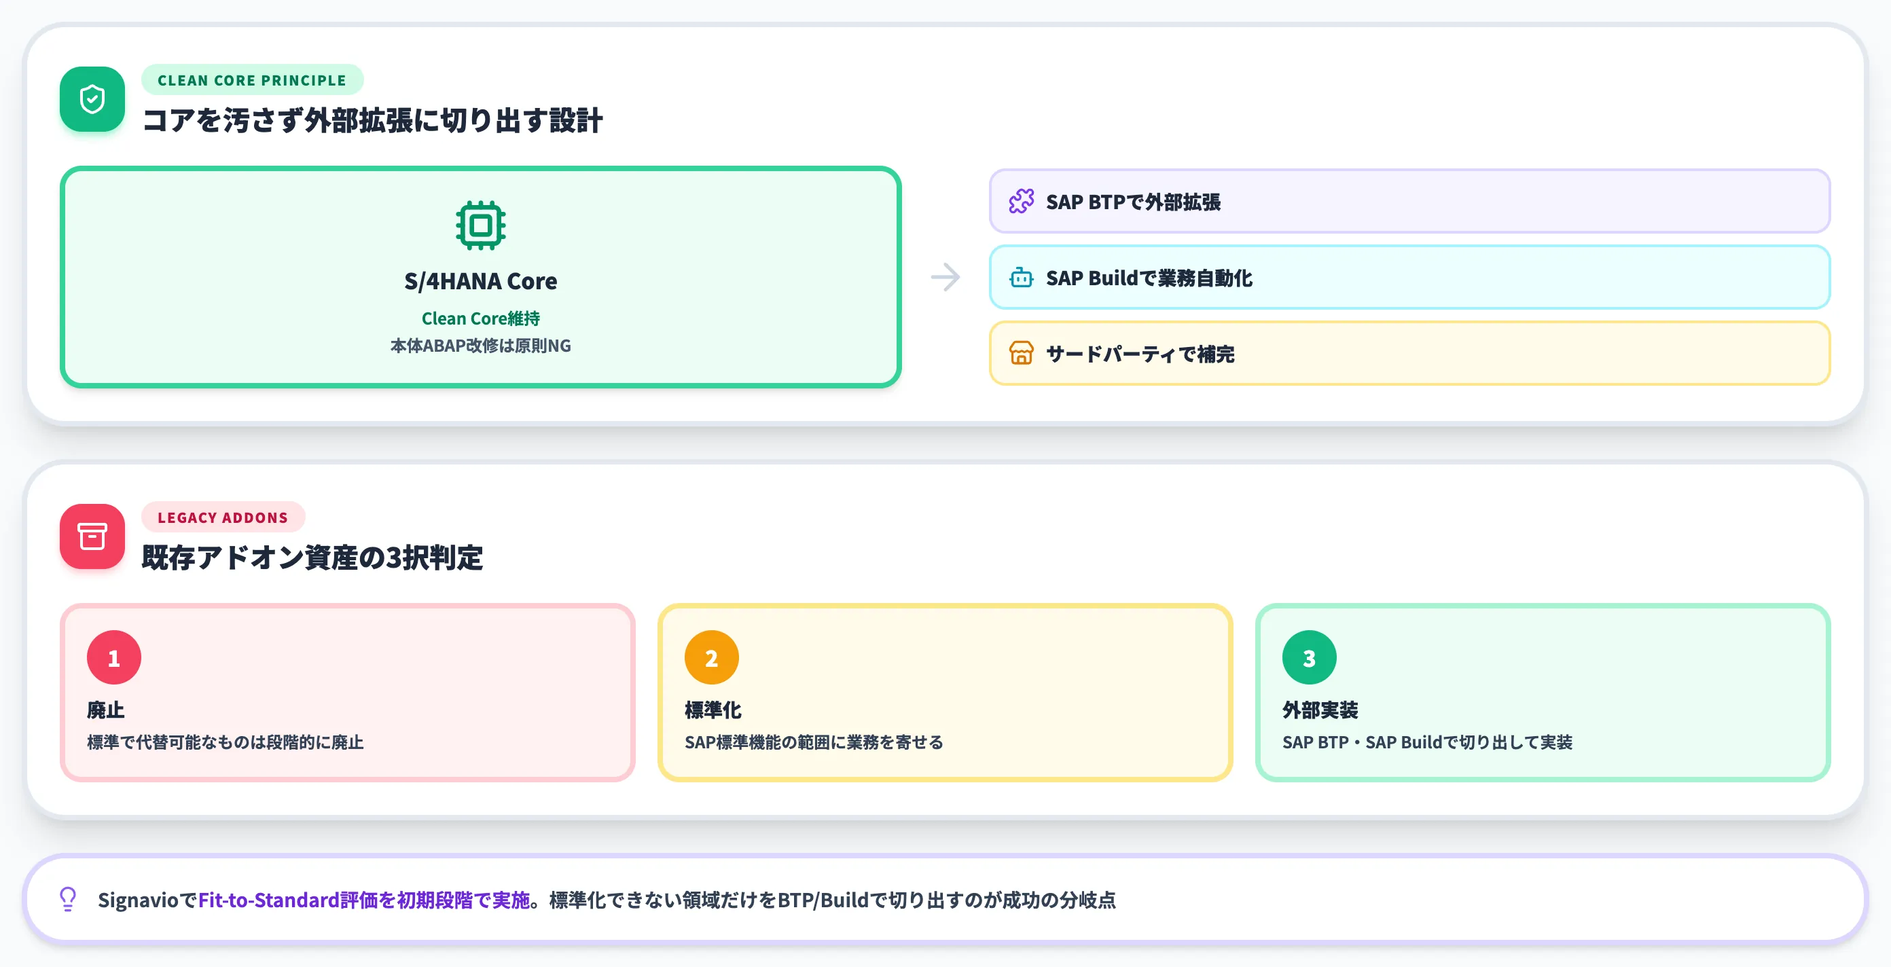The image size is (1891, 967).
Task: Click the CLEAN CORE PRINCIPLE badge
Action: coord(252,80)
